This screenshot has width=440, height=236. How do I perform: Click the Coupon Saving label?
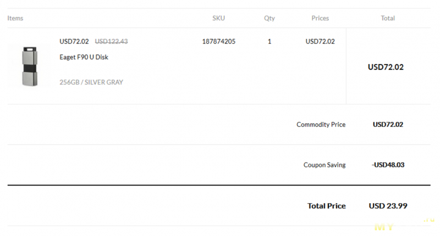(x=324, y=165)
